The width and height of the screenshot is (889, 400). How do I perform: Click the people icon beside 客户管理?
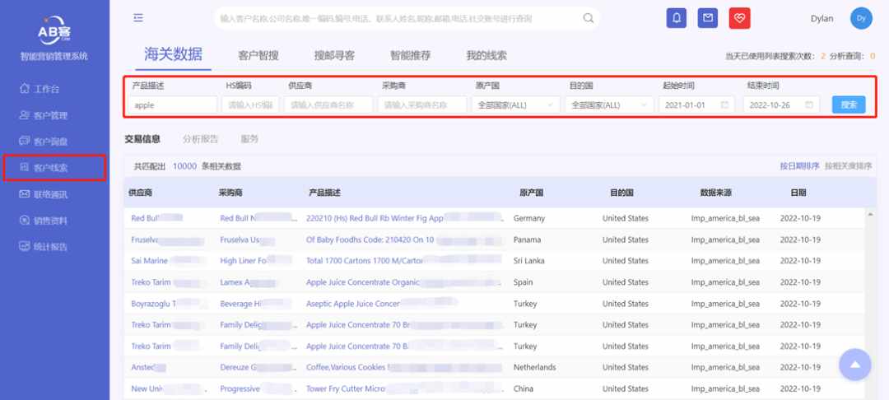tap(24, 115)
